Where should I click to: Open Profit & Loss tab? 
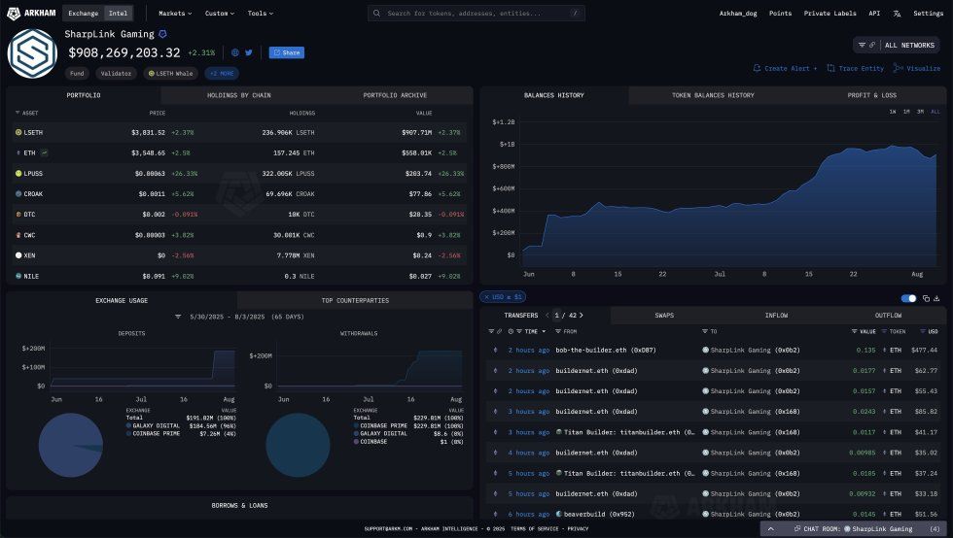coord(871,95)
